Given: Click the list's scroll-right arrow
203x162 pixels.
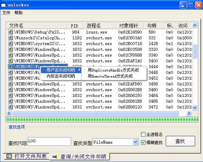Looking at the screenshot, I should 189,113.
